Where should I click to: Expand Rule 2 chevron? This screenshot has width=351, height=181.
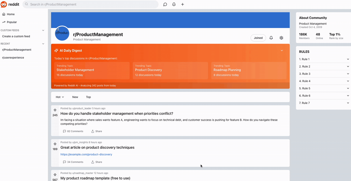348,66
